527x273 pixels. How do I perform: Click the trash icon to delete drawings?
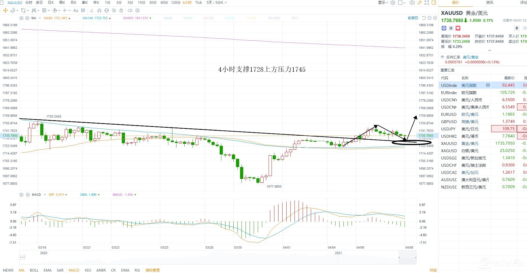coord(121,10)
